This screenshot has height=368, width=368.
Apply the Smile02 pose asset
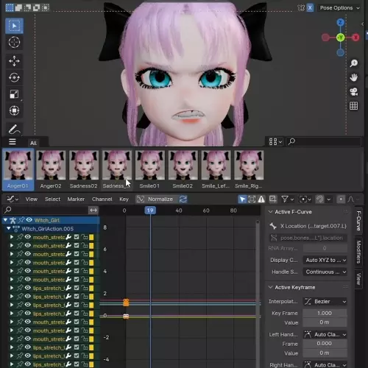pyautogui.click(x=183, y=169)
